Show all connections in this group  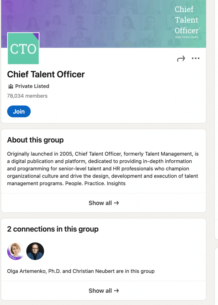pos(104,290)
